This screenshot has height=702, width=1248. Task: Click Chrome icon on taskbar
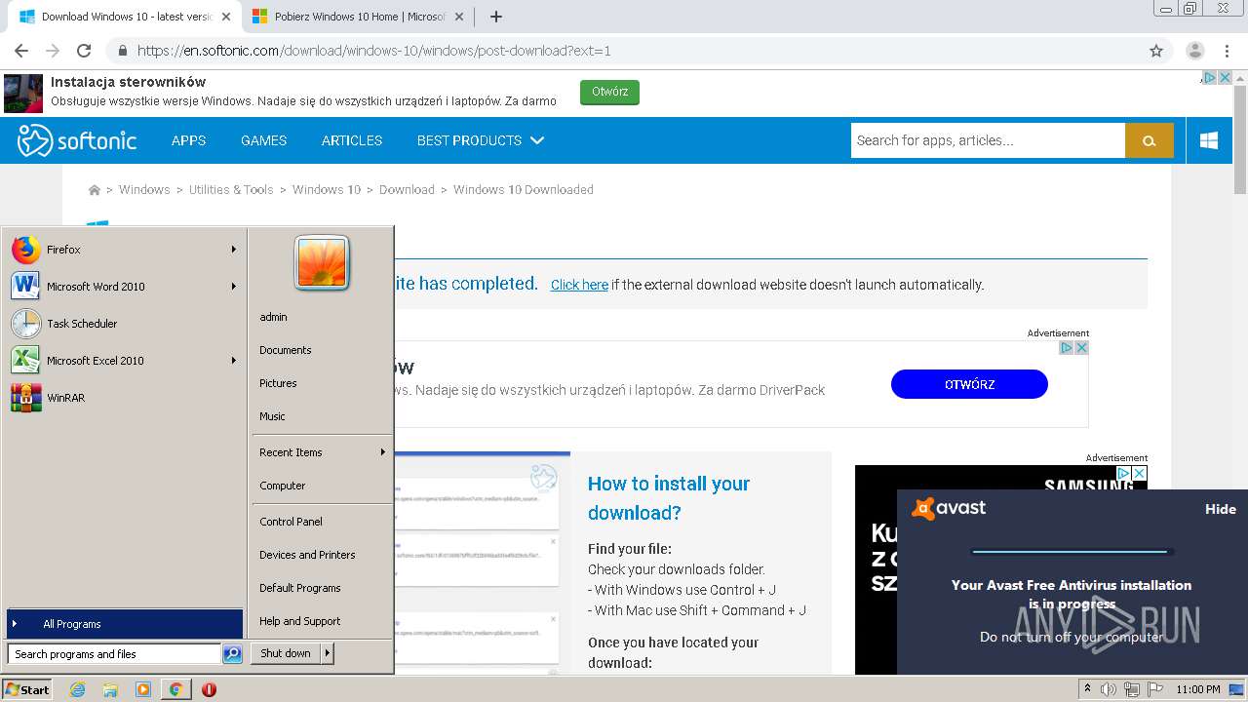tap(175, 689)
